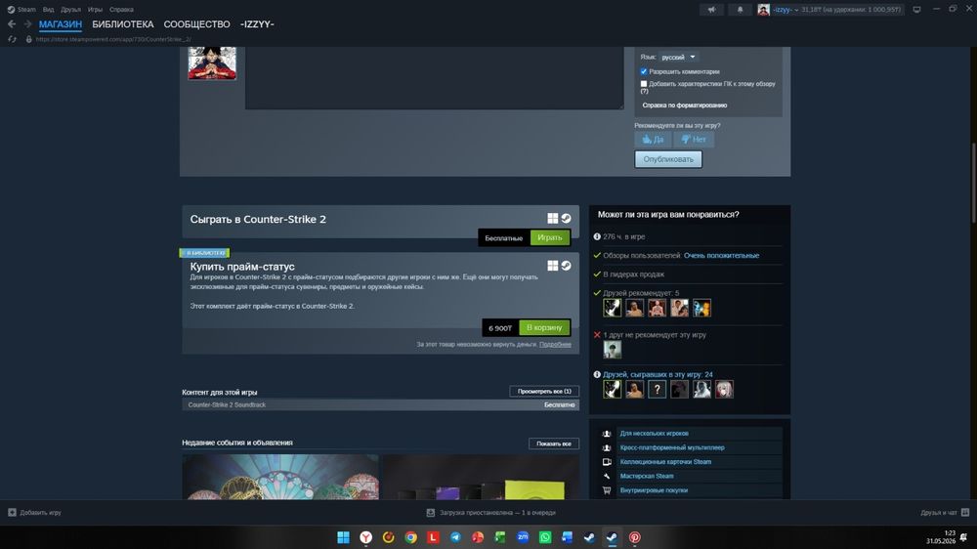Click info icon beside Друзей, сыгравших
The height and width of the screenshot is (549, 977).
pos(597,374)
